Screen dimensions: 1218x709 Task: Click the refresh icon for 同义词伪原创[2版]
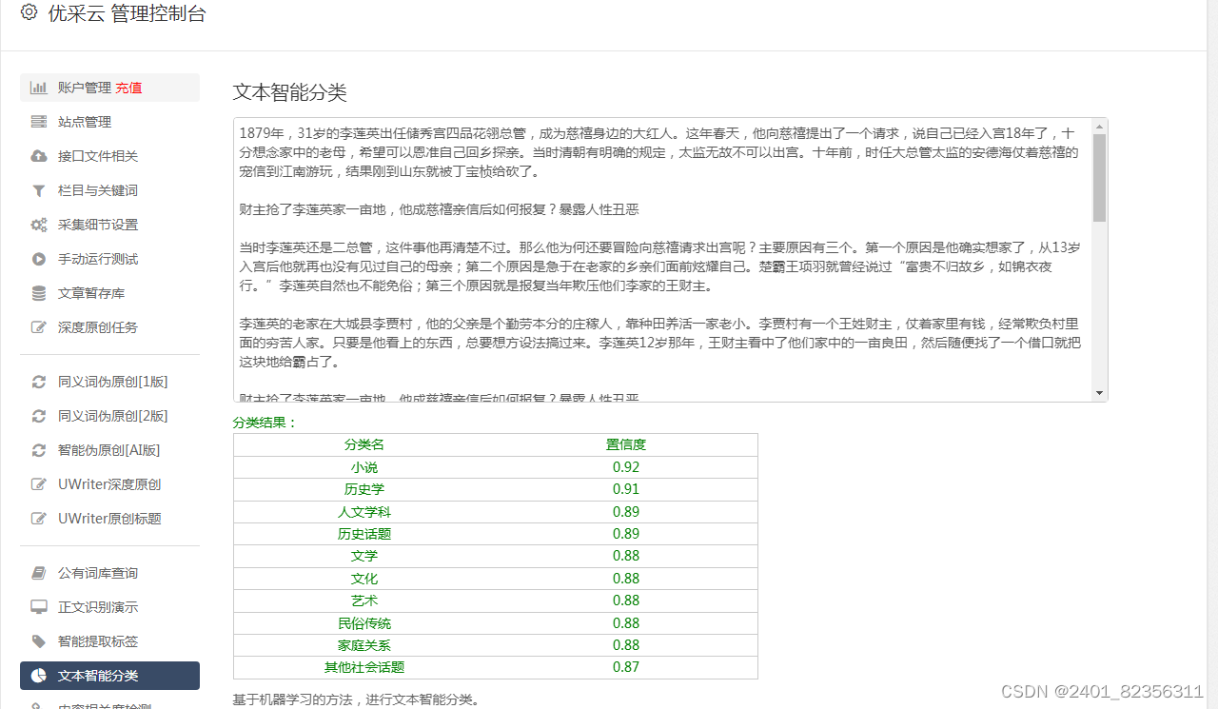tap(39, 416)
